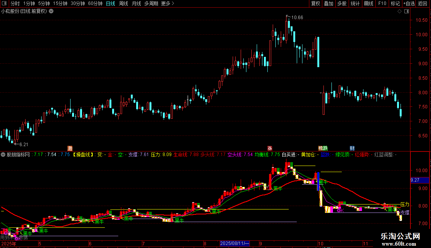
Task: Click the diamond icon above price chart
Action: (399, 11)
